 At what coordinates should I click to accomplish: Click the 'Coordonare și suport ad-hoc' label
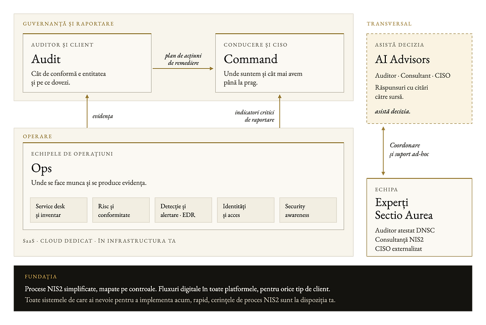pyautogui.click(x=409, y=150)
